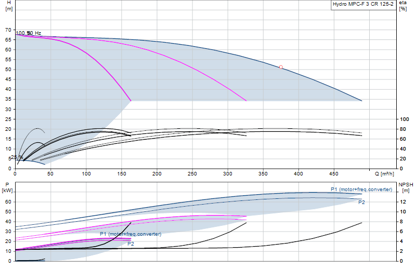The image size is (416, 270).
Task: Click the H [m] axis label
Action: (9, 6)
